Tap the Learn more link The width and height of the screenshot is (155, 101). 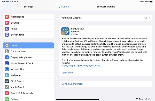pos(68,73)
